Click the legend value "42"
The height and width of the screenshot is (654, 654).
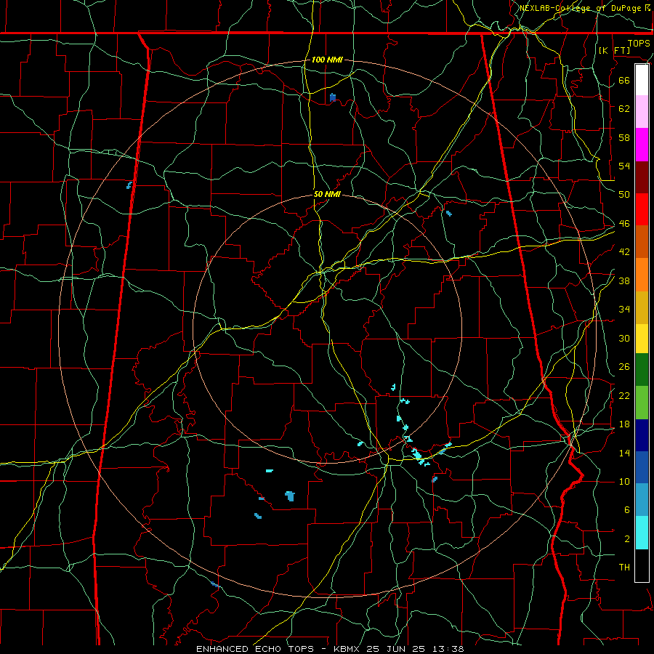click(x=624, y=251)
